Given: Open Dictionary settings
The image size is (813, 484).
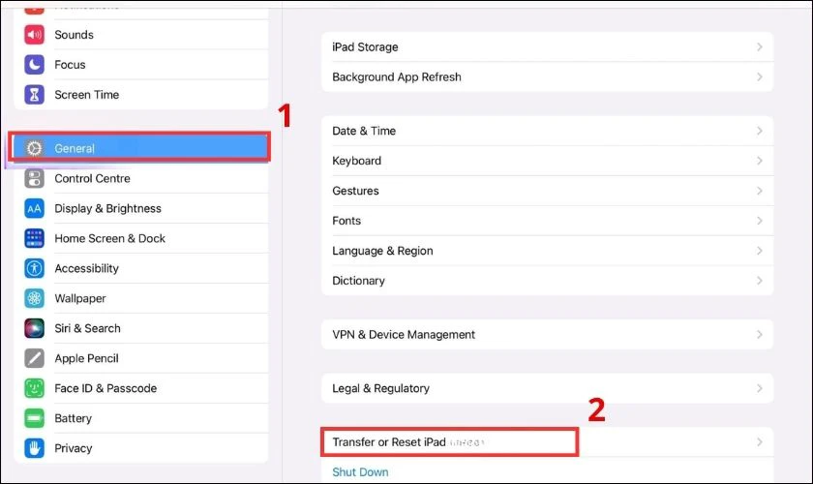Looking at the screenshot, I should point(548,281).
